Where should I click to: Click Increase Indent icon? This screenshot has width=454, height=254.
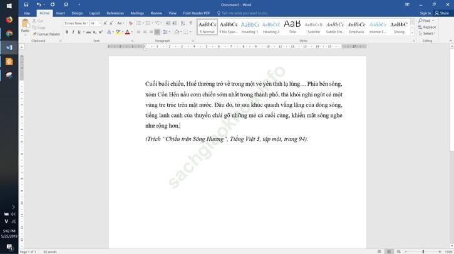pos(174,23)
